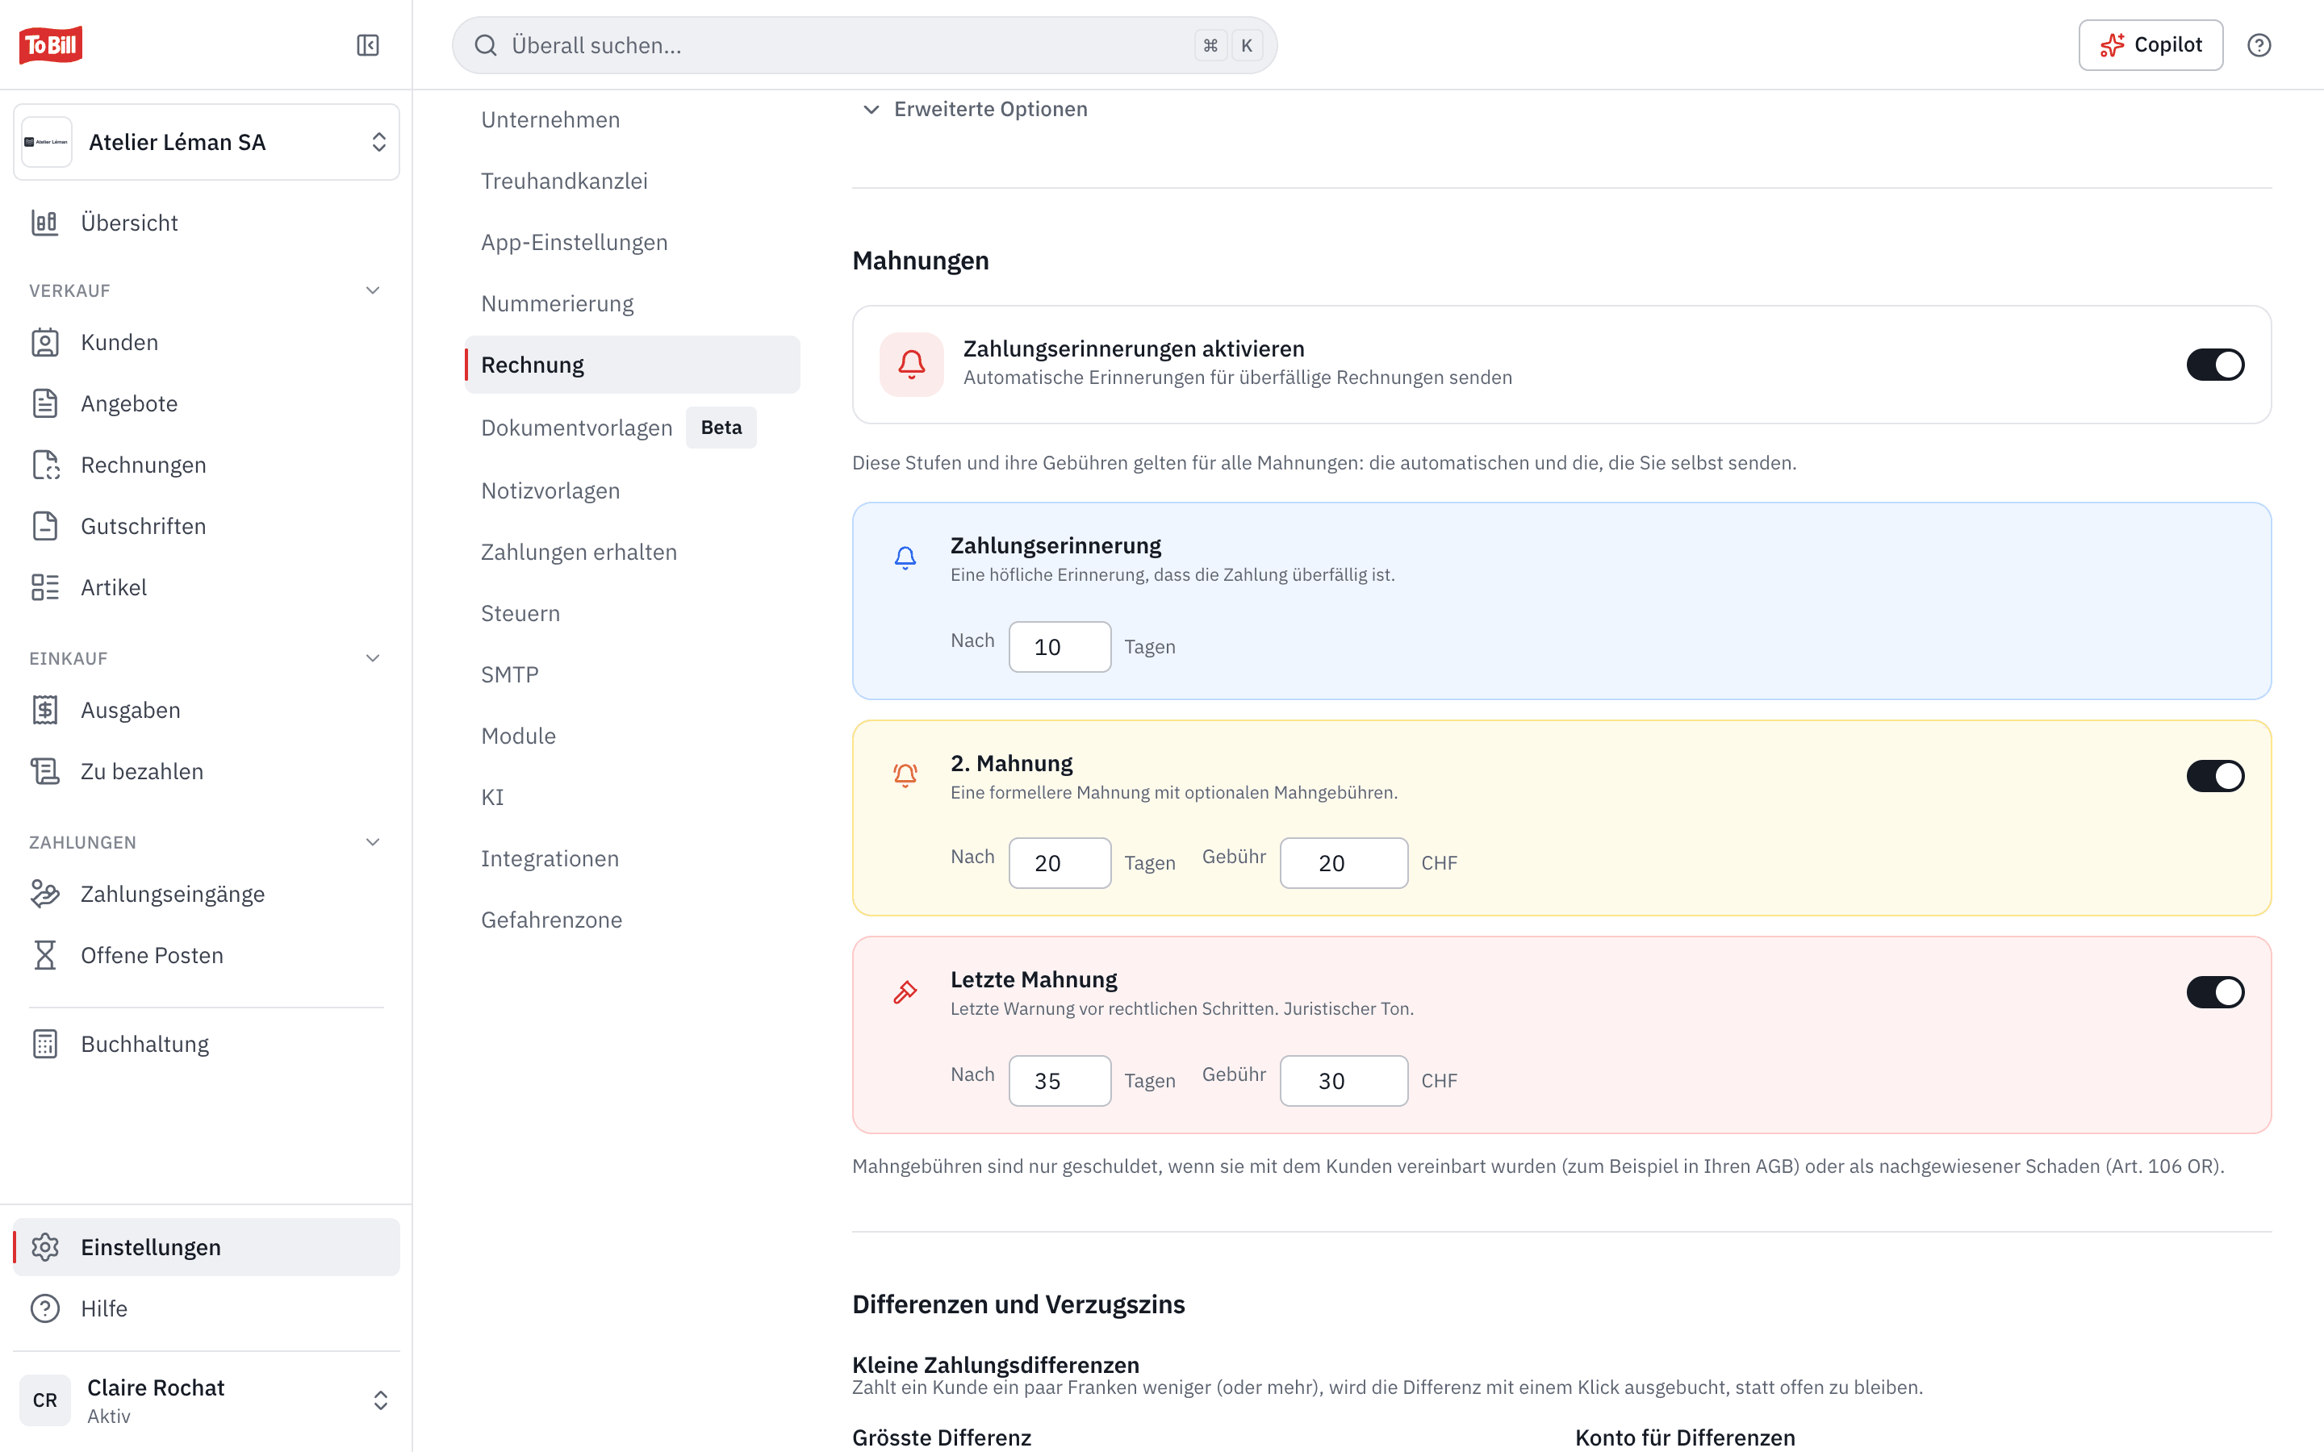The image size is (2324, 1452).
Task: Go to Zahlungen erhalten settings
Action: pyautogui.click(x=579, y=553)
